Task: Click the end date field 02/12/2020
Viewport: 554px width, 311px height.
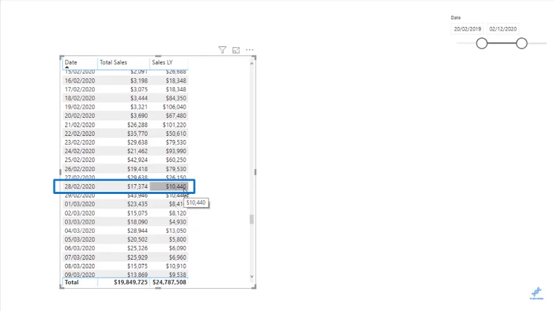Action: tap(503, 29)
